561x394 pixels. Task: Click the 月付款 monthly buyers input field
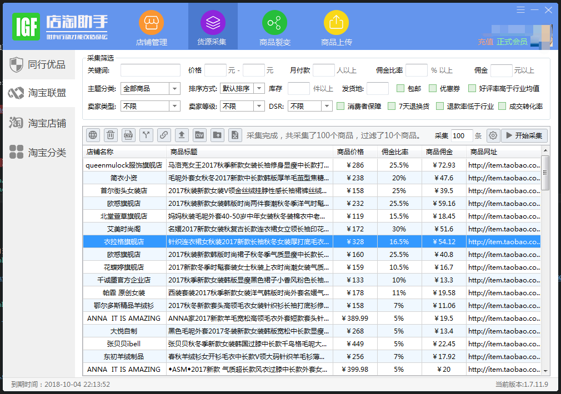(323, 70)
